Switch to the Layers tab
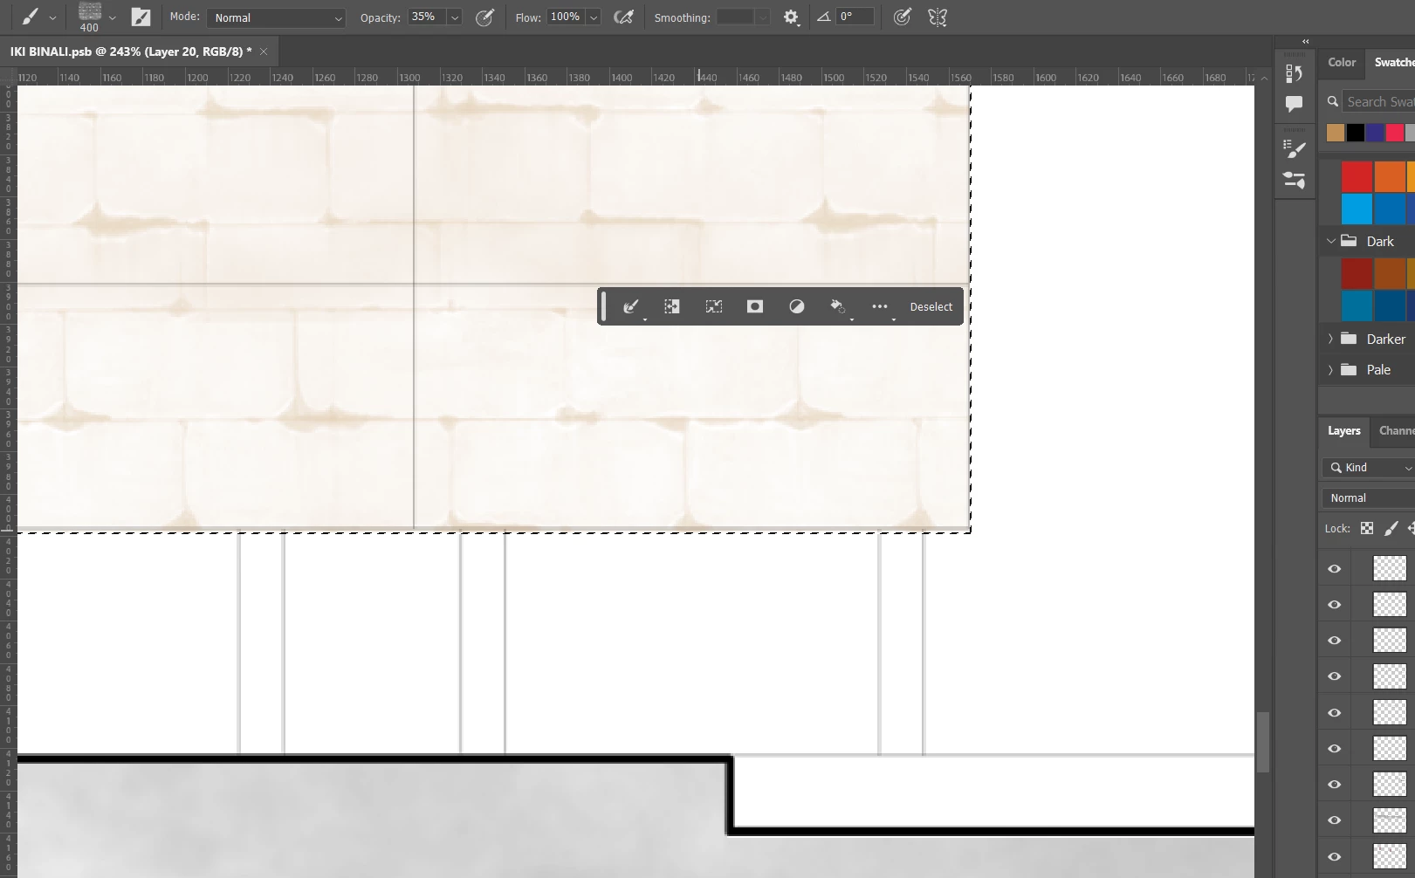Viewport: 1415px width, 878px height. (x=1343, y=430)
